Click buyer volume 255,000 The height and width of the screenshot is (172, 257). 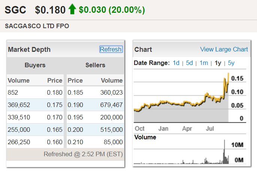pos(19,130)
